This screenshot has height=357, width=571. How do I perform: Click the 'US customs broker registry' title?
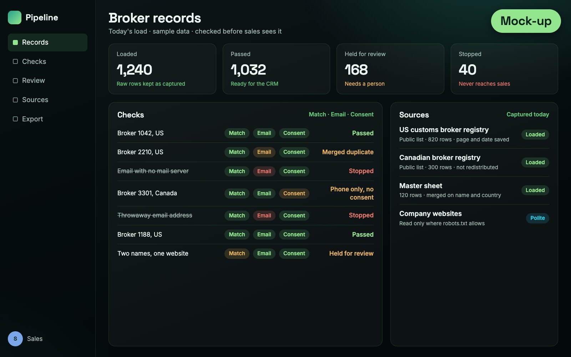[444, 130]
